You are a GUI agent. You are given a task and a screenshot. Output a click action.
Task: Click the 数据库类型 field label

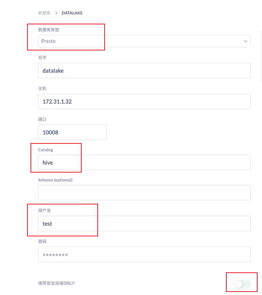coord(49,30)
